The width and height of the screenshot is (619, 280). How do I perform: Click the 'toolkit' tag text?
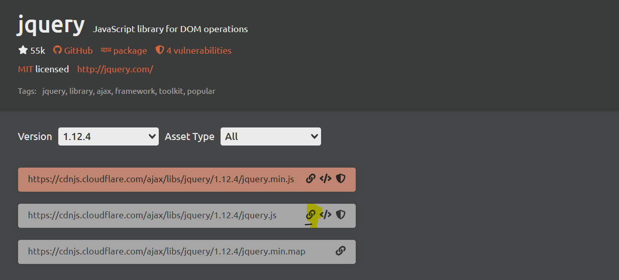171,91
